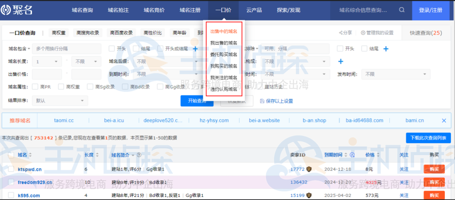Click the minimum 出售价格 input field
Viewport: 455px width, 200px height.
(47, 74)
